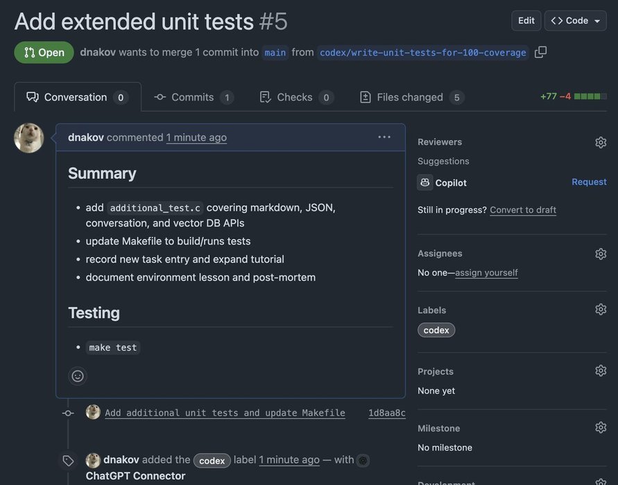Open commit hash 1d8aa8c
The image size is (618, 485).
coord(386,413)
